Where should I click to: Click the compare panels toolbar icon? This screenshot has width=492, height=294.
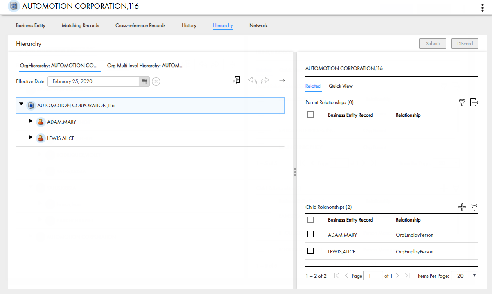pyautogui.click(x=236, y=81)
